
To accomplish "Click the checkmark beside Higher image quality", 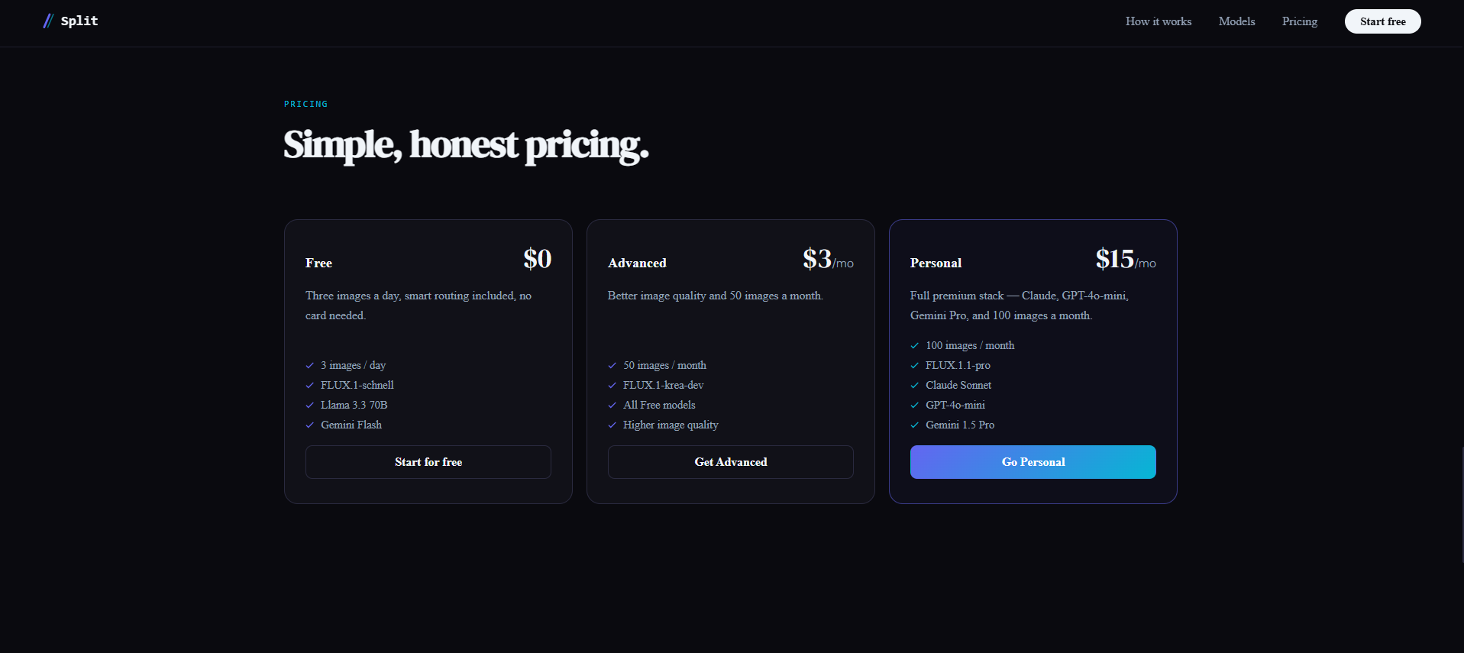I will [611, 425].
